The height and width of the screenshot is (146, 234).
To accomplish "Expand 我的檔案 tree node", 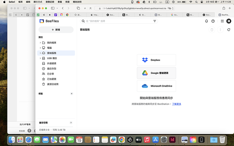I will pyautogui.click(x=40, y=43).
